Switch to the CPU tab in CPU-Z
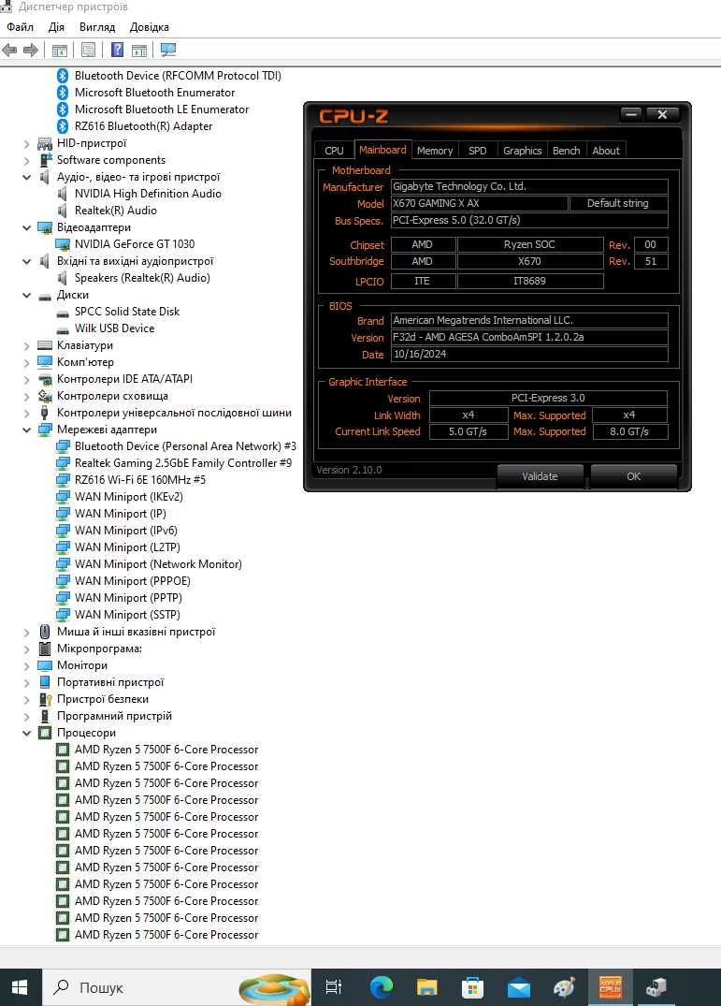 [334, 150]
